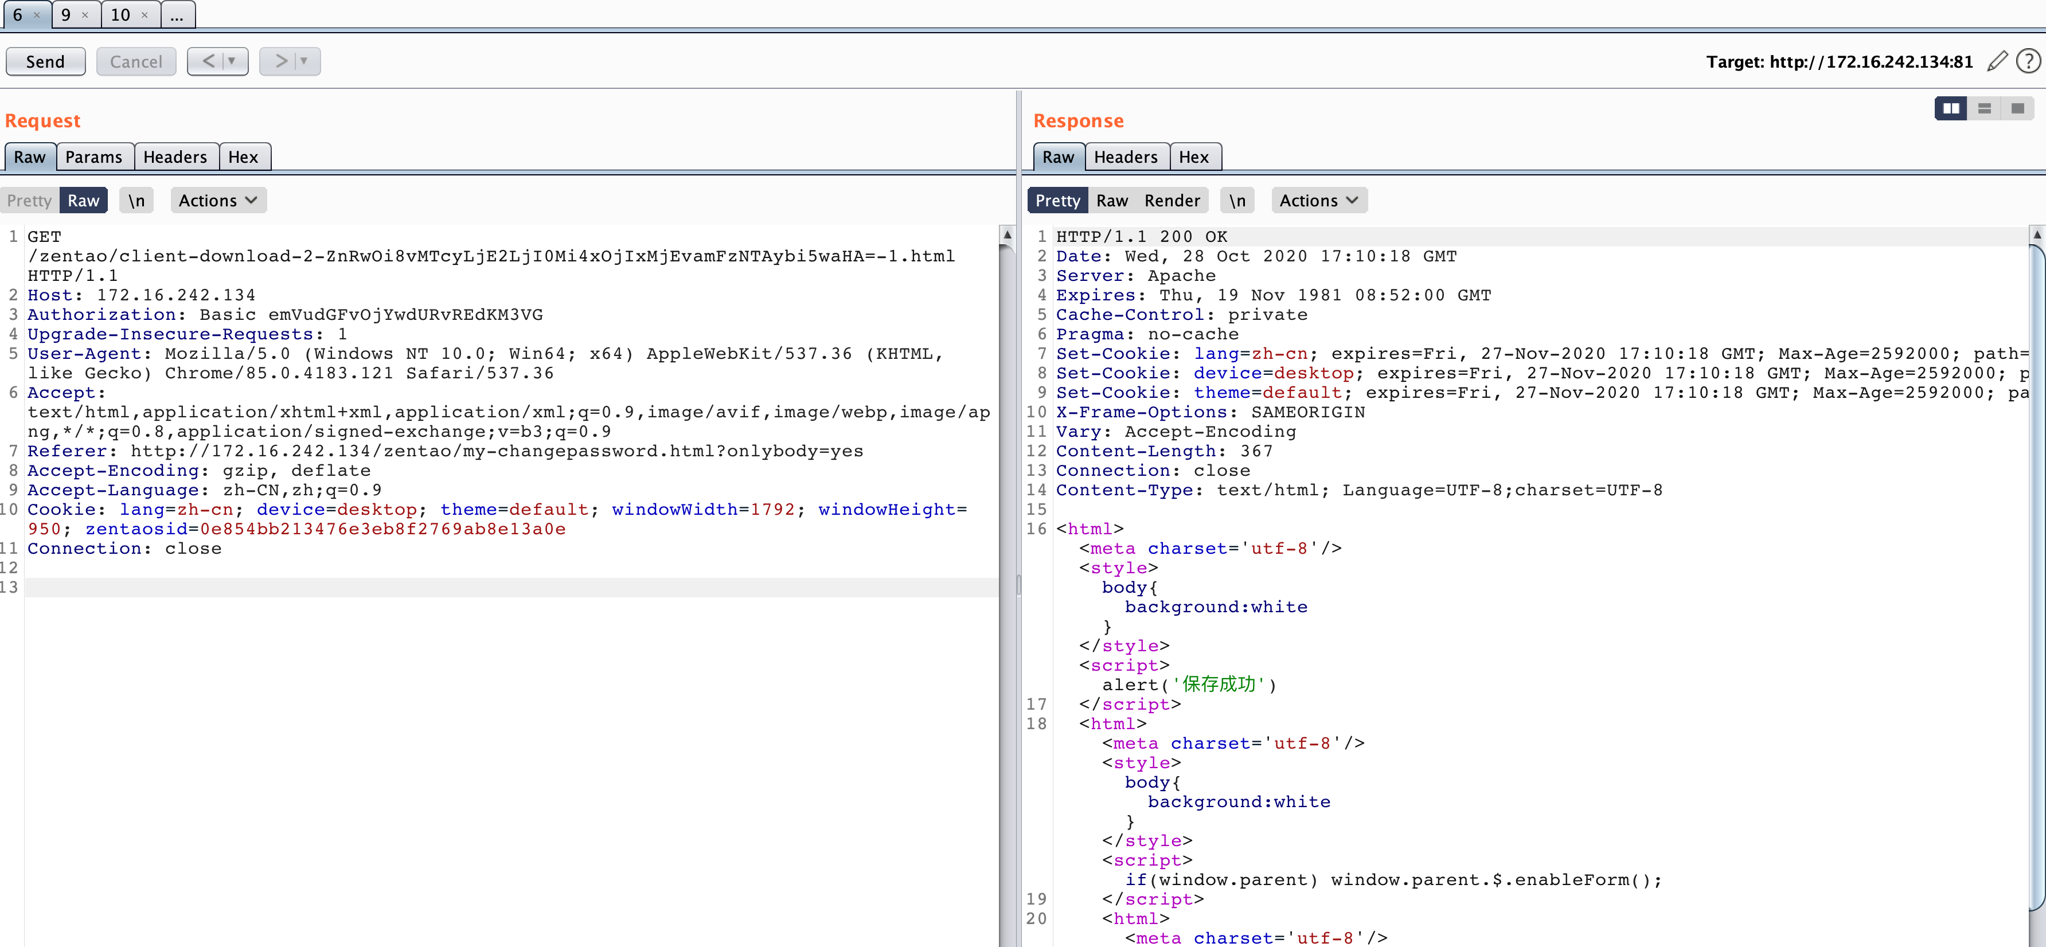Open help via the question mark icon
Screen dimensions: 2046x947
click(2028, 61)
